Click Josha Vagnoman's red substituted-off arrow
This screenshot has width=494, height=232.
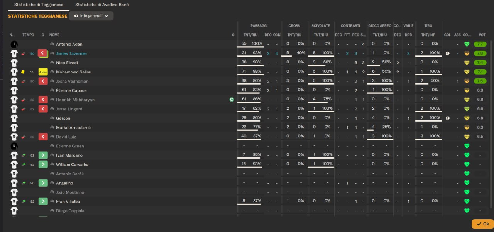point(43,81)
